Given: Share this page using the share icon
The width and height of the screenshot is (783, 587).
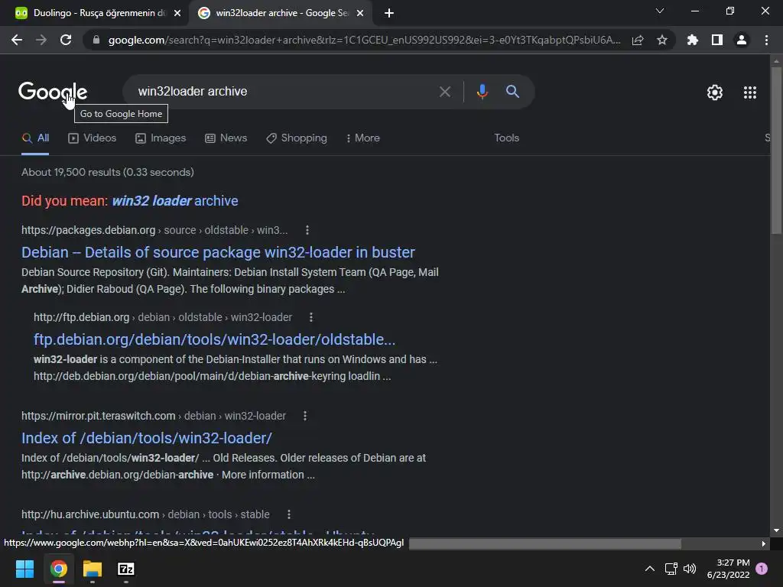Looking at the screenshot, I should coord(638,40).
